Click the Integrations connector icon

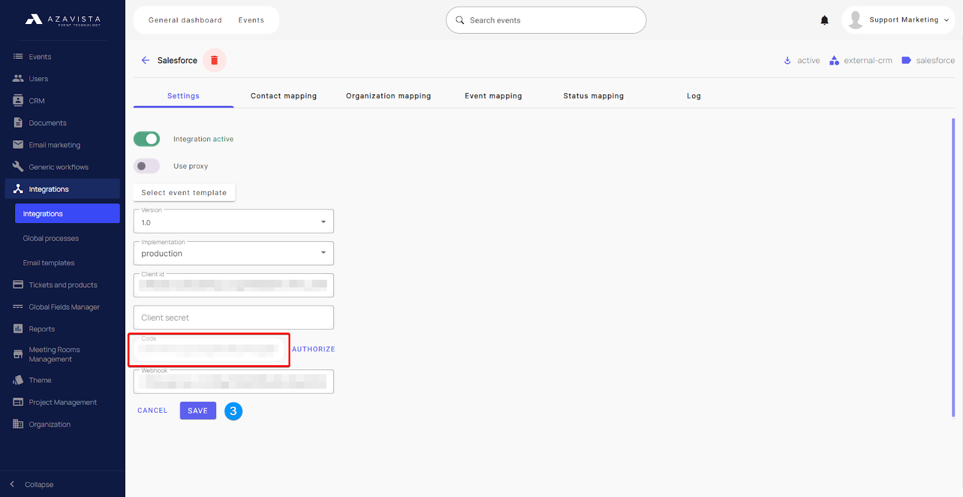(18, 189)
